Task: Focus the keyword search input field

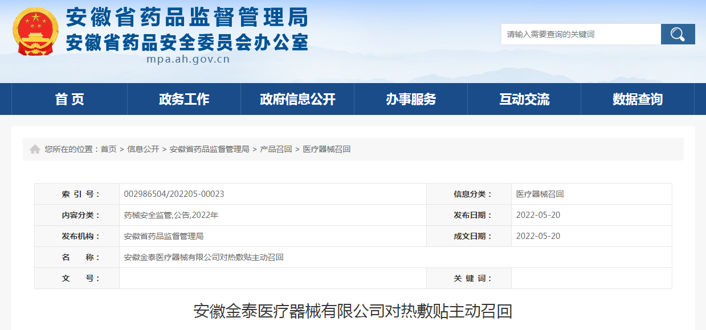Action: [581, 34]
